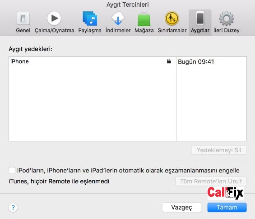Enable the prevent automatic syncing checkbox

coord(12,170)
